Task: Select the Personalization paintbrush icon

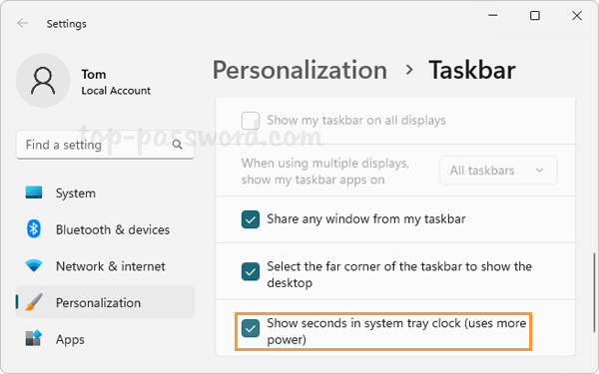Action: (34, 302)
